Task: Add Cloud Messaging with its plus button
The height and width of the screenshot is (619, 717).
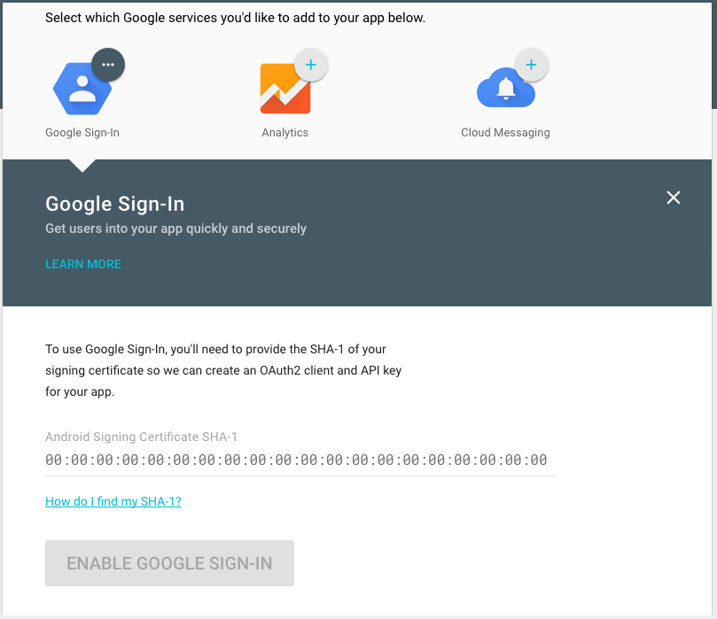Action: click(x=531, y=64)
